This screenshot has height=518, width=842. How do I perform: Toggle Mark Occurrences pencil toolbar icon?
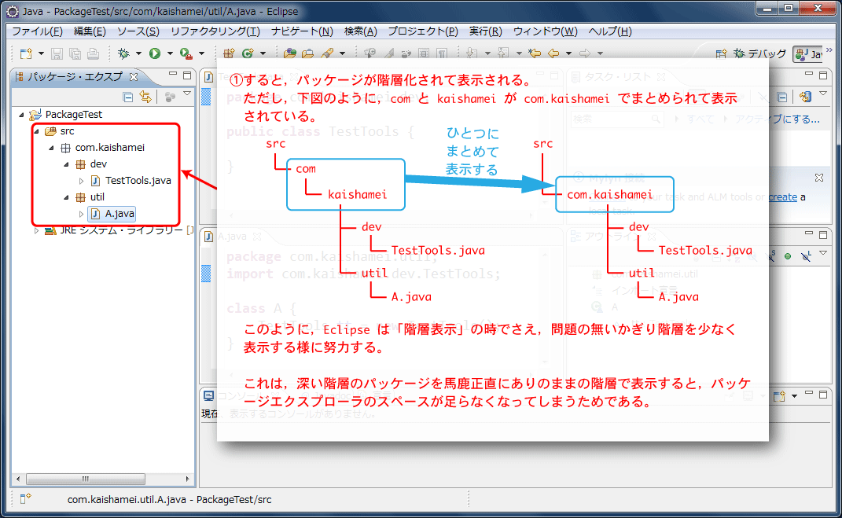(x=389, y=53)
